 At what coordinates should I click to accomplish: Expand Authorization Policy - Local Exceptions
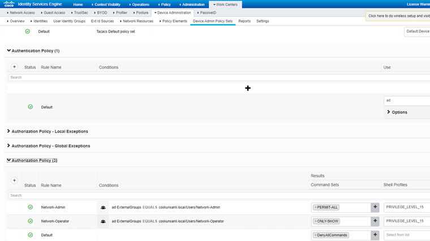point(8,132)
